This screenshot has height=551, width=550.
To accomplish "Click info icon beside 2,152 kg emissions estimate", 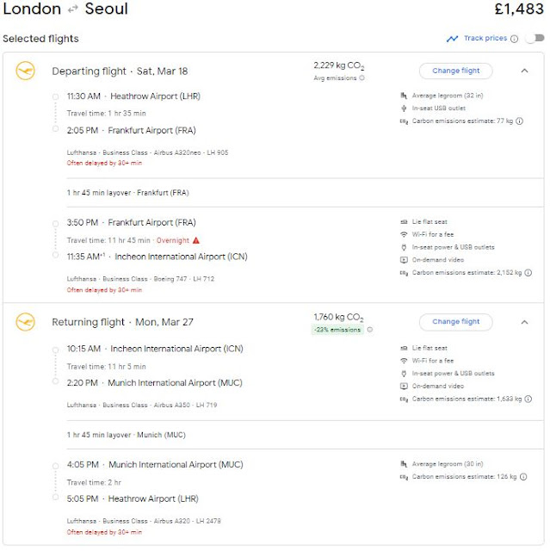I will 528,273.
